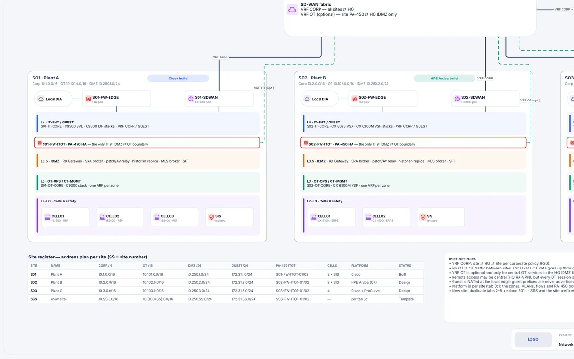Viewport: 574px width, 359px height.
Task: Click the SD-WAN fabric cloud icon
Action: (292, 10)
